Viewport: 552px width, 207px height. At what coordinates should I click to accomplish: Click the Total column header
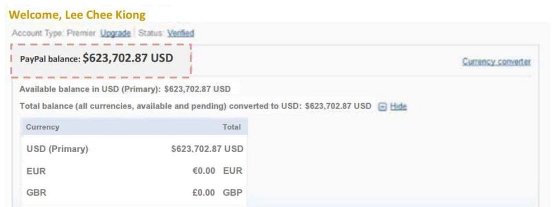[x=232, y=127]
